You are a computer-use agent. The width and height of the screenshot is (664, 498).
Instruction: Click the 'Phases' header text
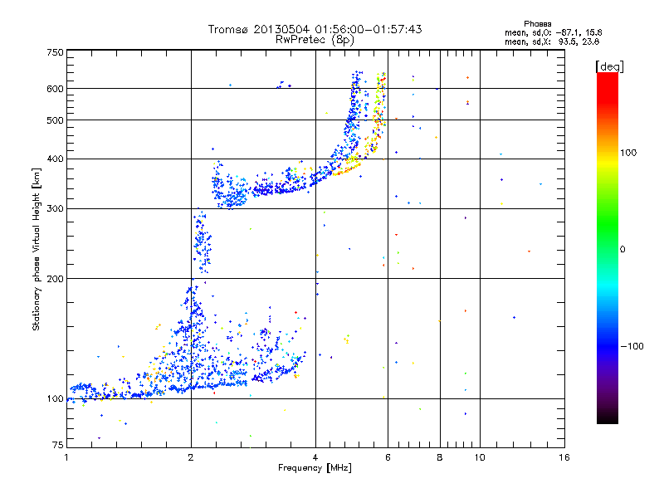point(537,24)
